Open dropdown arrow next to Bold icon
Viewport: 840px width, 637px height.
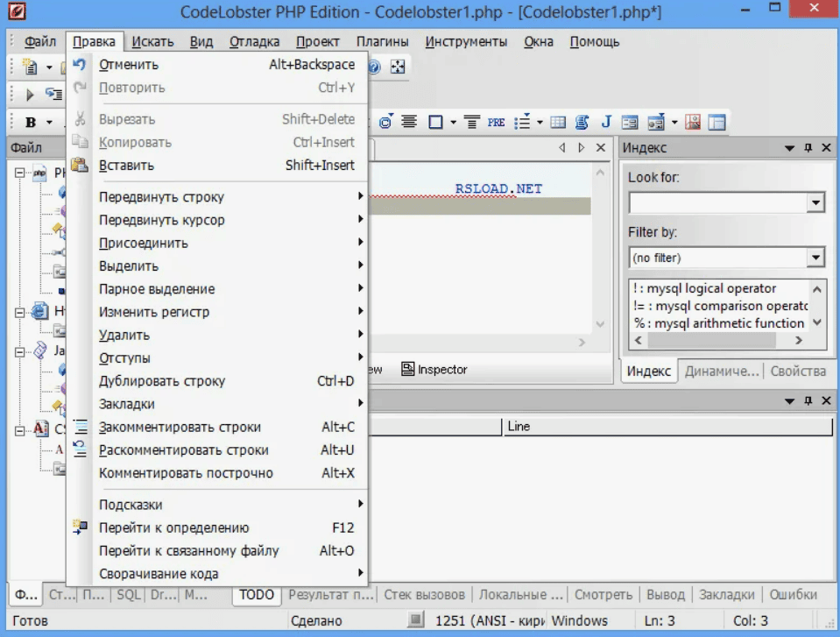tap(49, 123)
